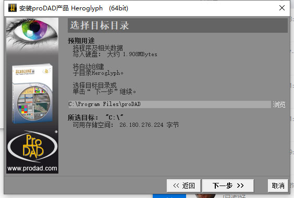This screenshot has width=294, height=198.
Task: Go back with << 返回 button
Action: 183,186
